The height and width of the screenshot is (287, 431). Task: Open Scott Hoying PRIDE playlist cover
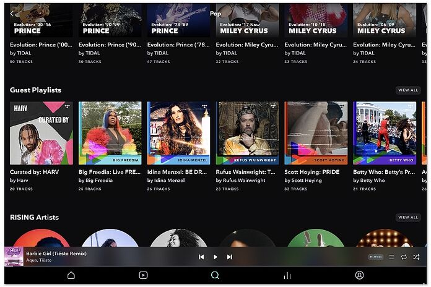(316, 133)
